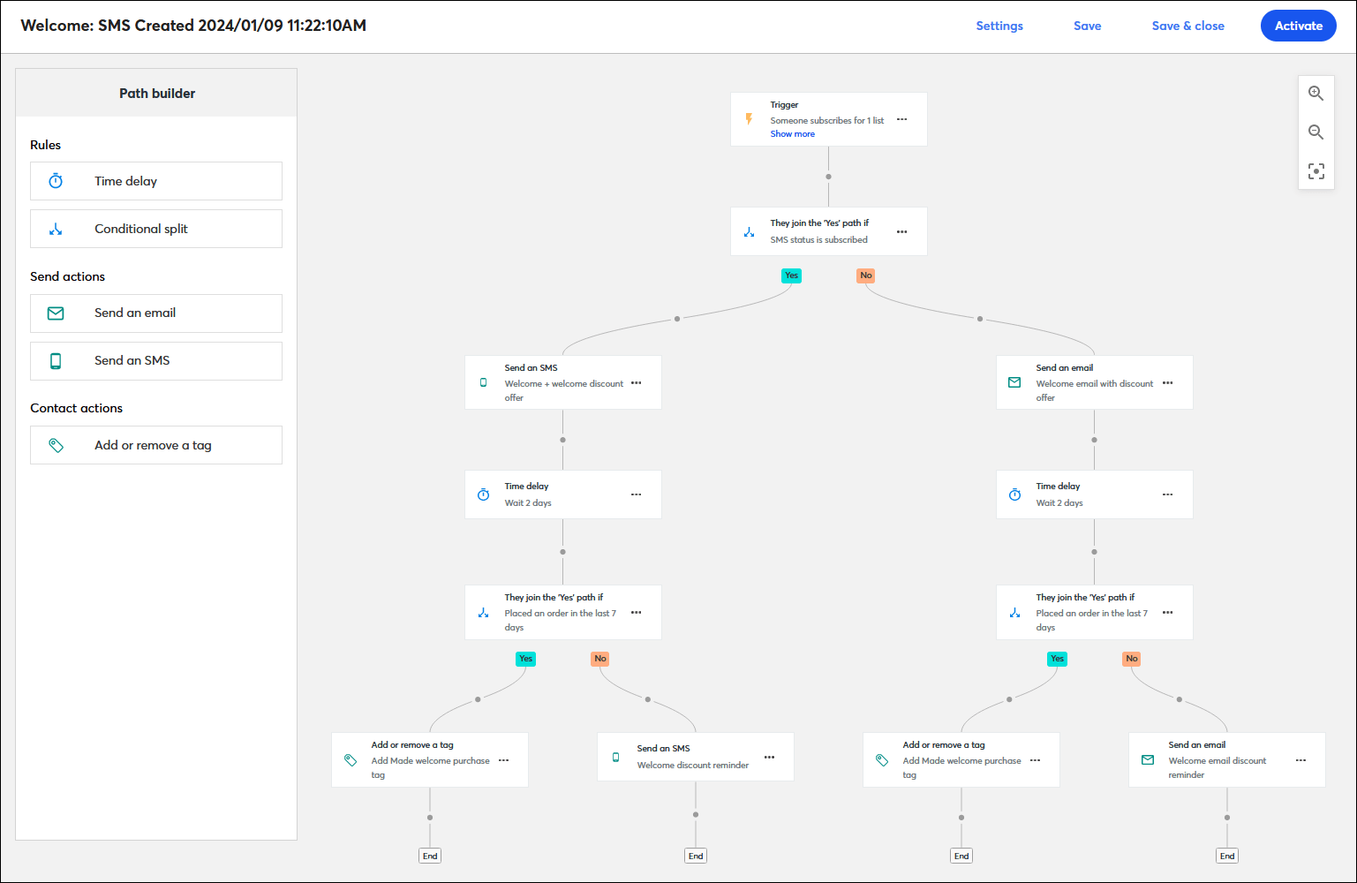
Task: Click the Send an email envelope icon in sidebar
Action: tap(56, 313)
